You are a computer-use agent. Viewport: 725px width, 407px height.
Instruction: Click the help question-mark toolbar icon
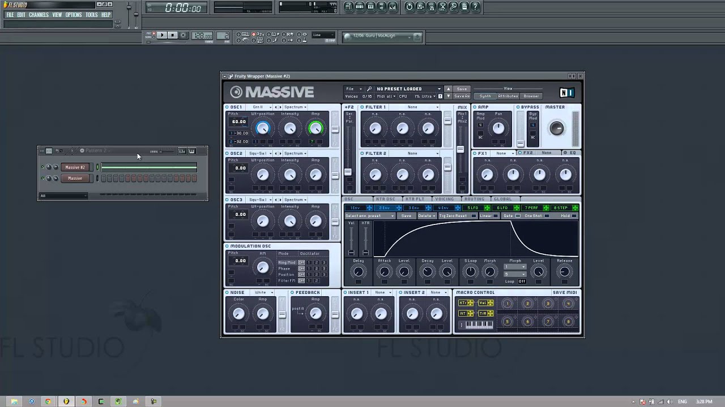click(475, 7)
